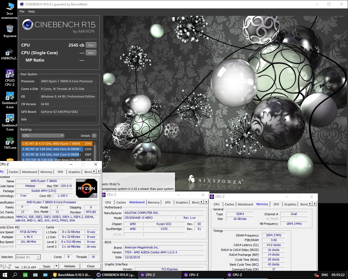The width and height of the screenshot is (348, 279).
Task: Select the Geekbench 3.exe desktop icon
Action: point(10,122)
